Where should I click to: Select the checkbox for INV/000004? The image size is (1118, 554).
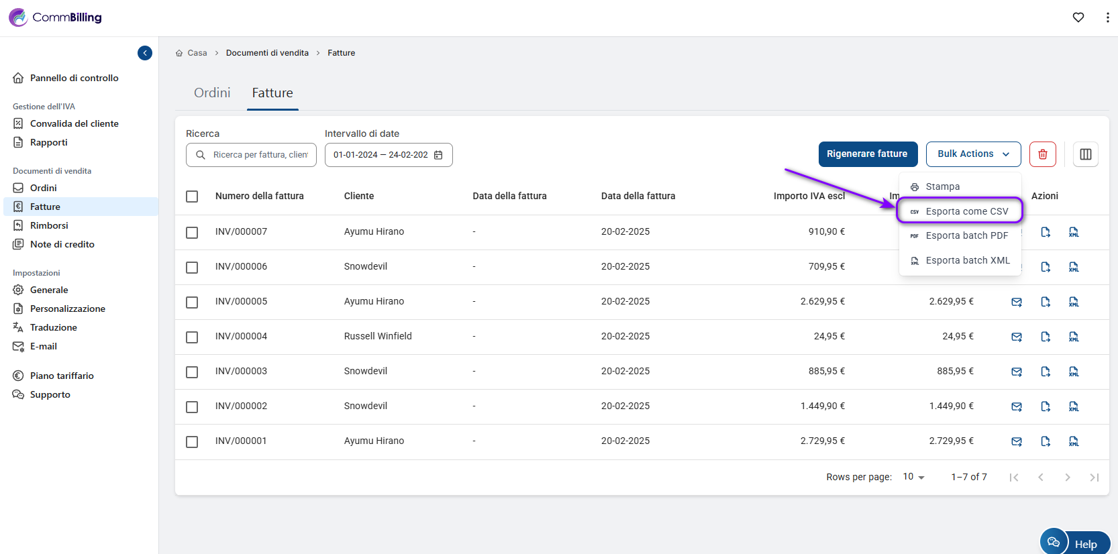tap(192, 337)
